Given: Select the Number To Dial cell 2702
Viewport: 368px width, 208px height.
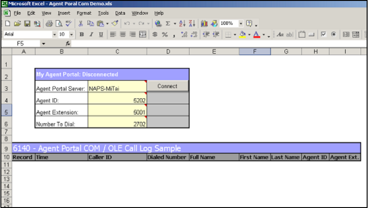Looking at the screenshot, I should [117, 122].
